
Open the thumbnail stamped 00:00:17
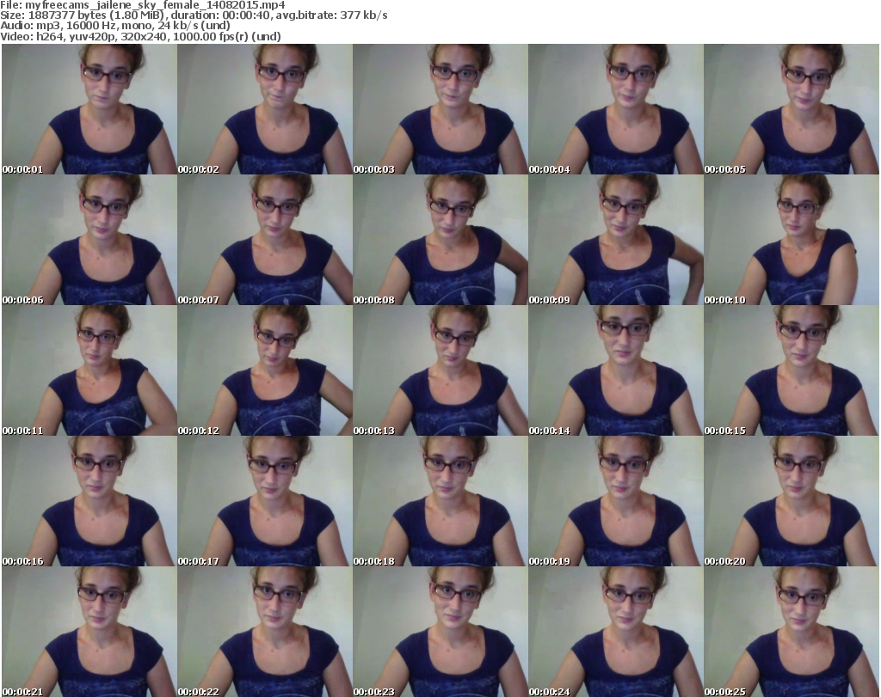pyautogui.click(x=265, y=501)
